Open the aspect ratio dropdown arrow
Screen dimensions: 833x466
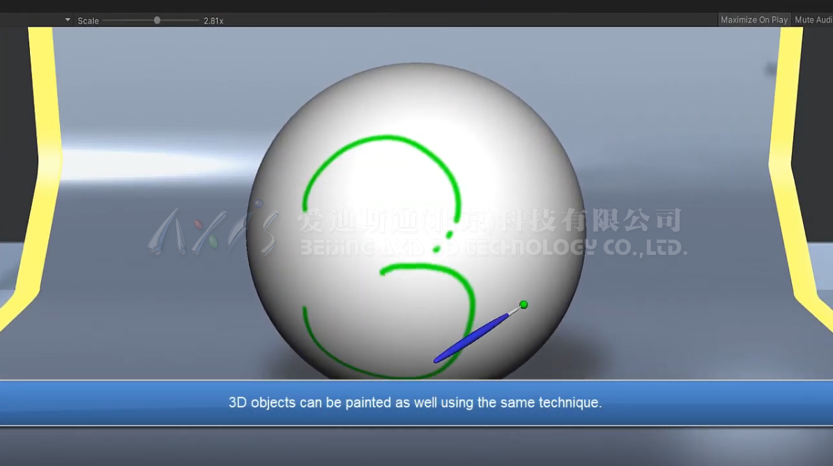67,20
